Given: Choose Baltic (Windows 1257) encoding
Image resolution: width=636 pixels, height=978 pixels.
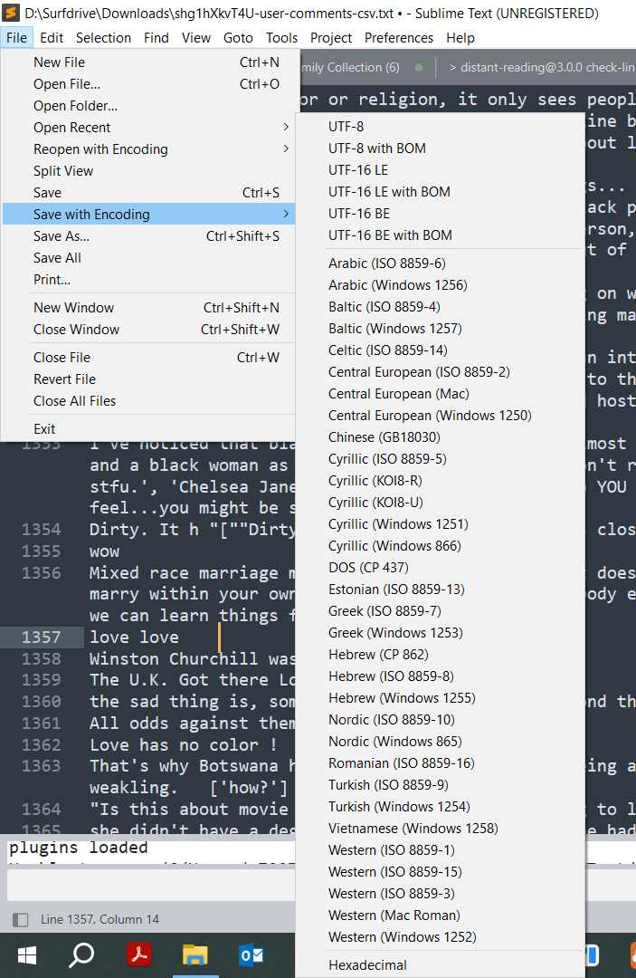Looking at the screenshot, I should coord(441,329).
